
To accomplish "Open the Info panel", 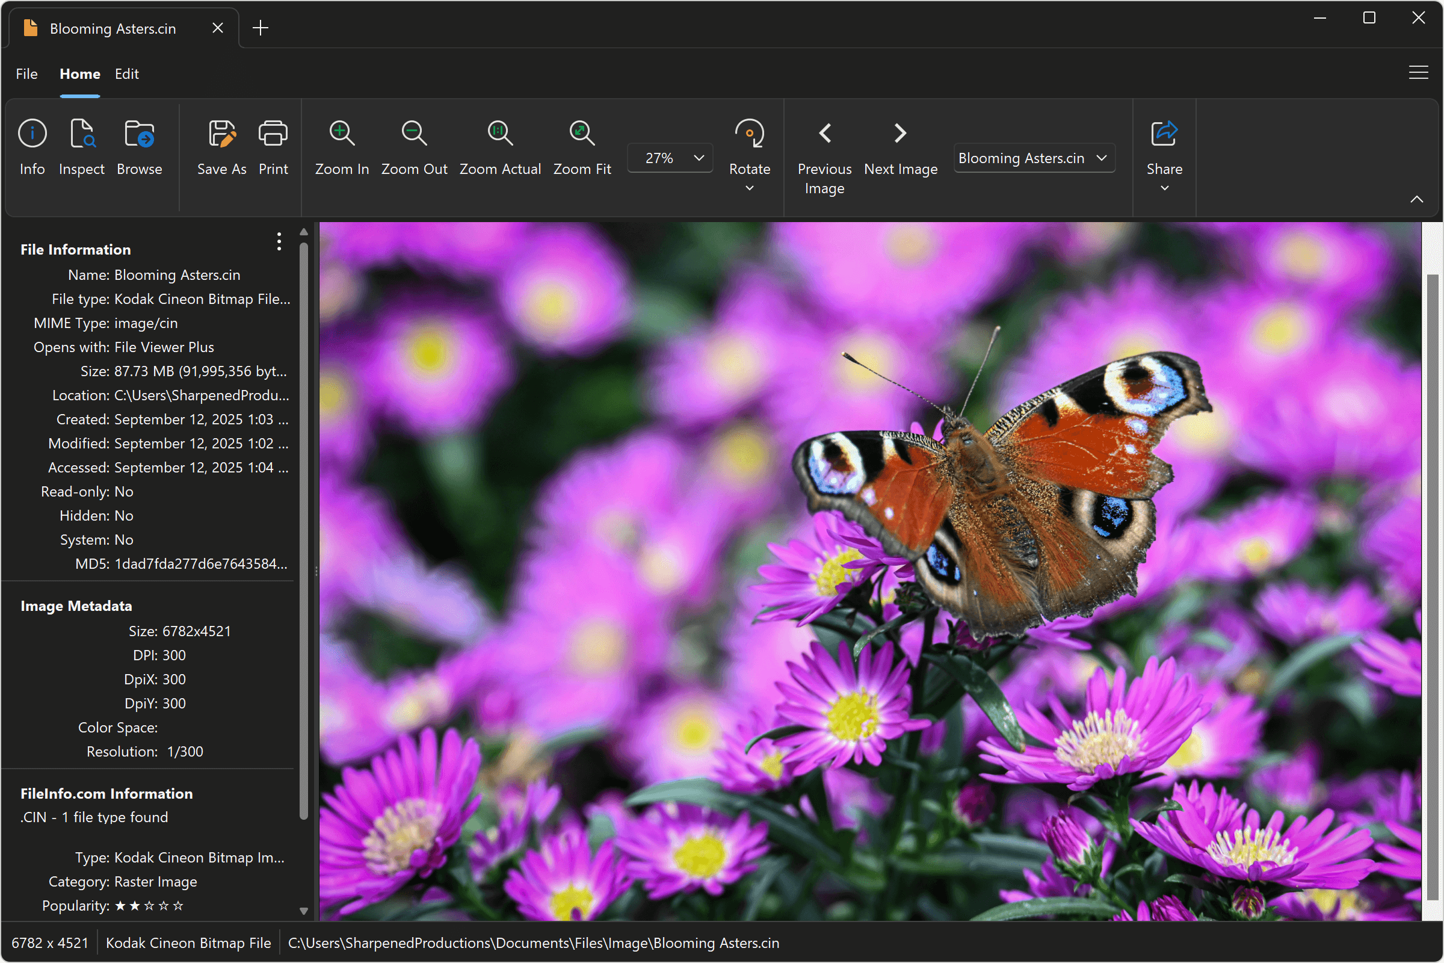I will pos(32,147).
